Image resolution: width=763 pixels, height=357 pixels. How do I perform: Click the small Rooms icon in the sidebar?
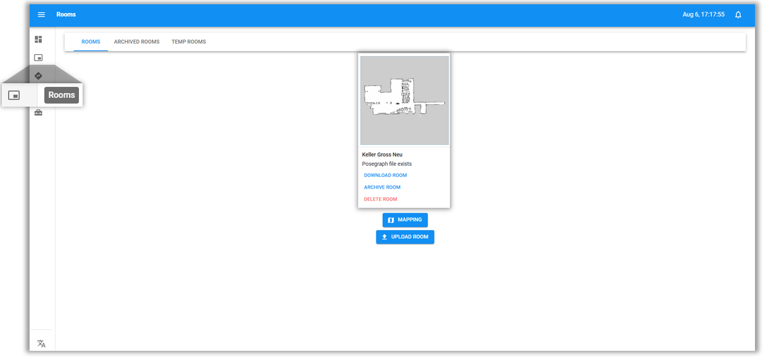[38, 58]
